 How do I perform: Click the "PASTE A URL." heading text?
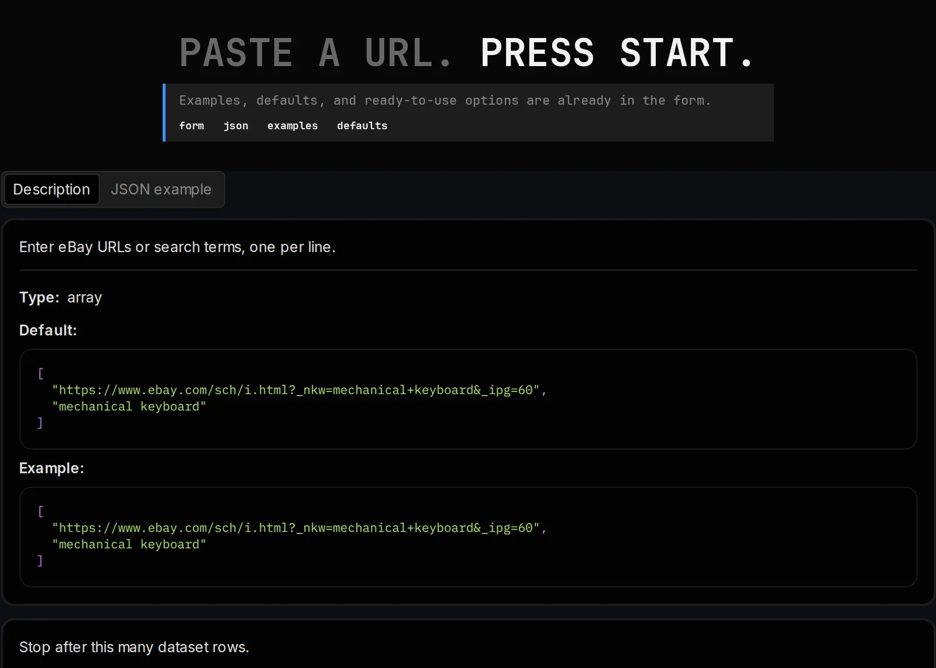pyautogui.click(x=316, y=53)
